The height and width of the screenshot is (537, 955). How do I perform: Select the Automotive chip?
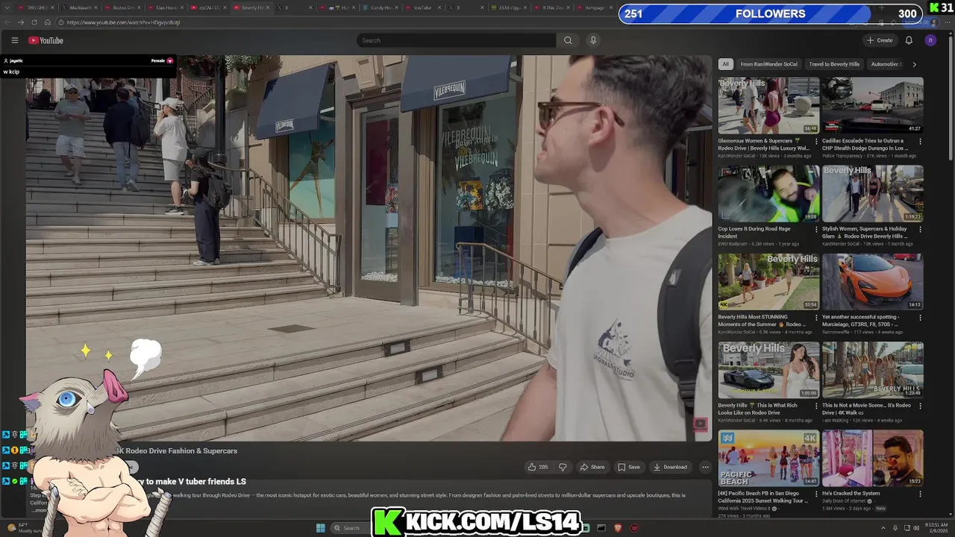[886, 64]
